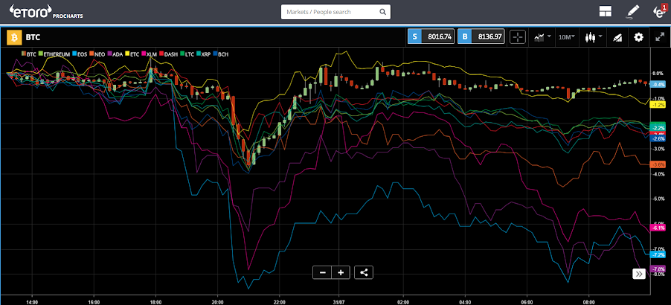The width and height of the screenshot is (671, 305).
Task: Click ETHEREUM legend color swatch
Action: coord(41,54)
